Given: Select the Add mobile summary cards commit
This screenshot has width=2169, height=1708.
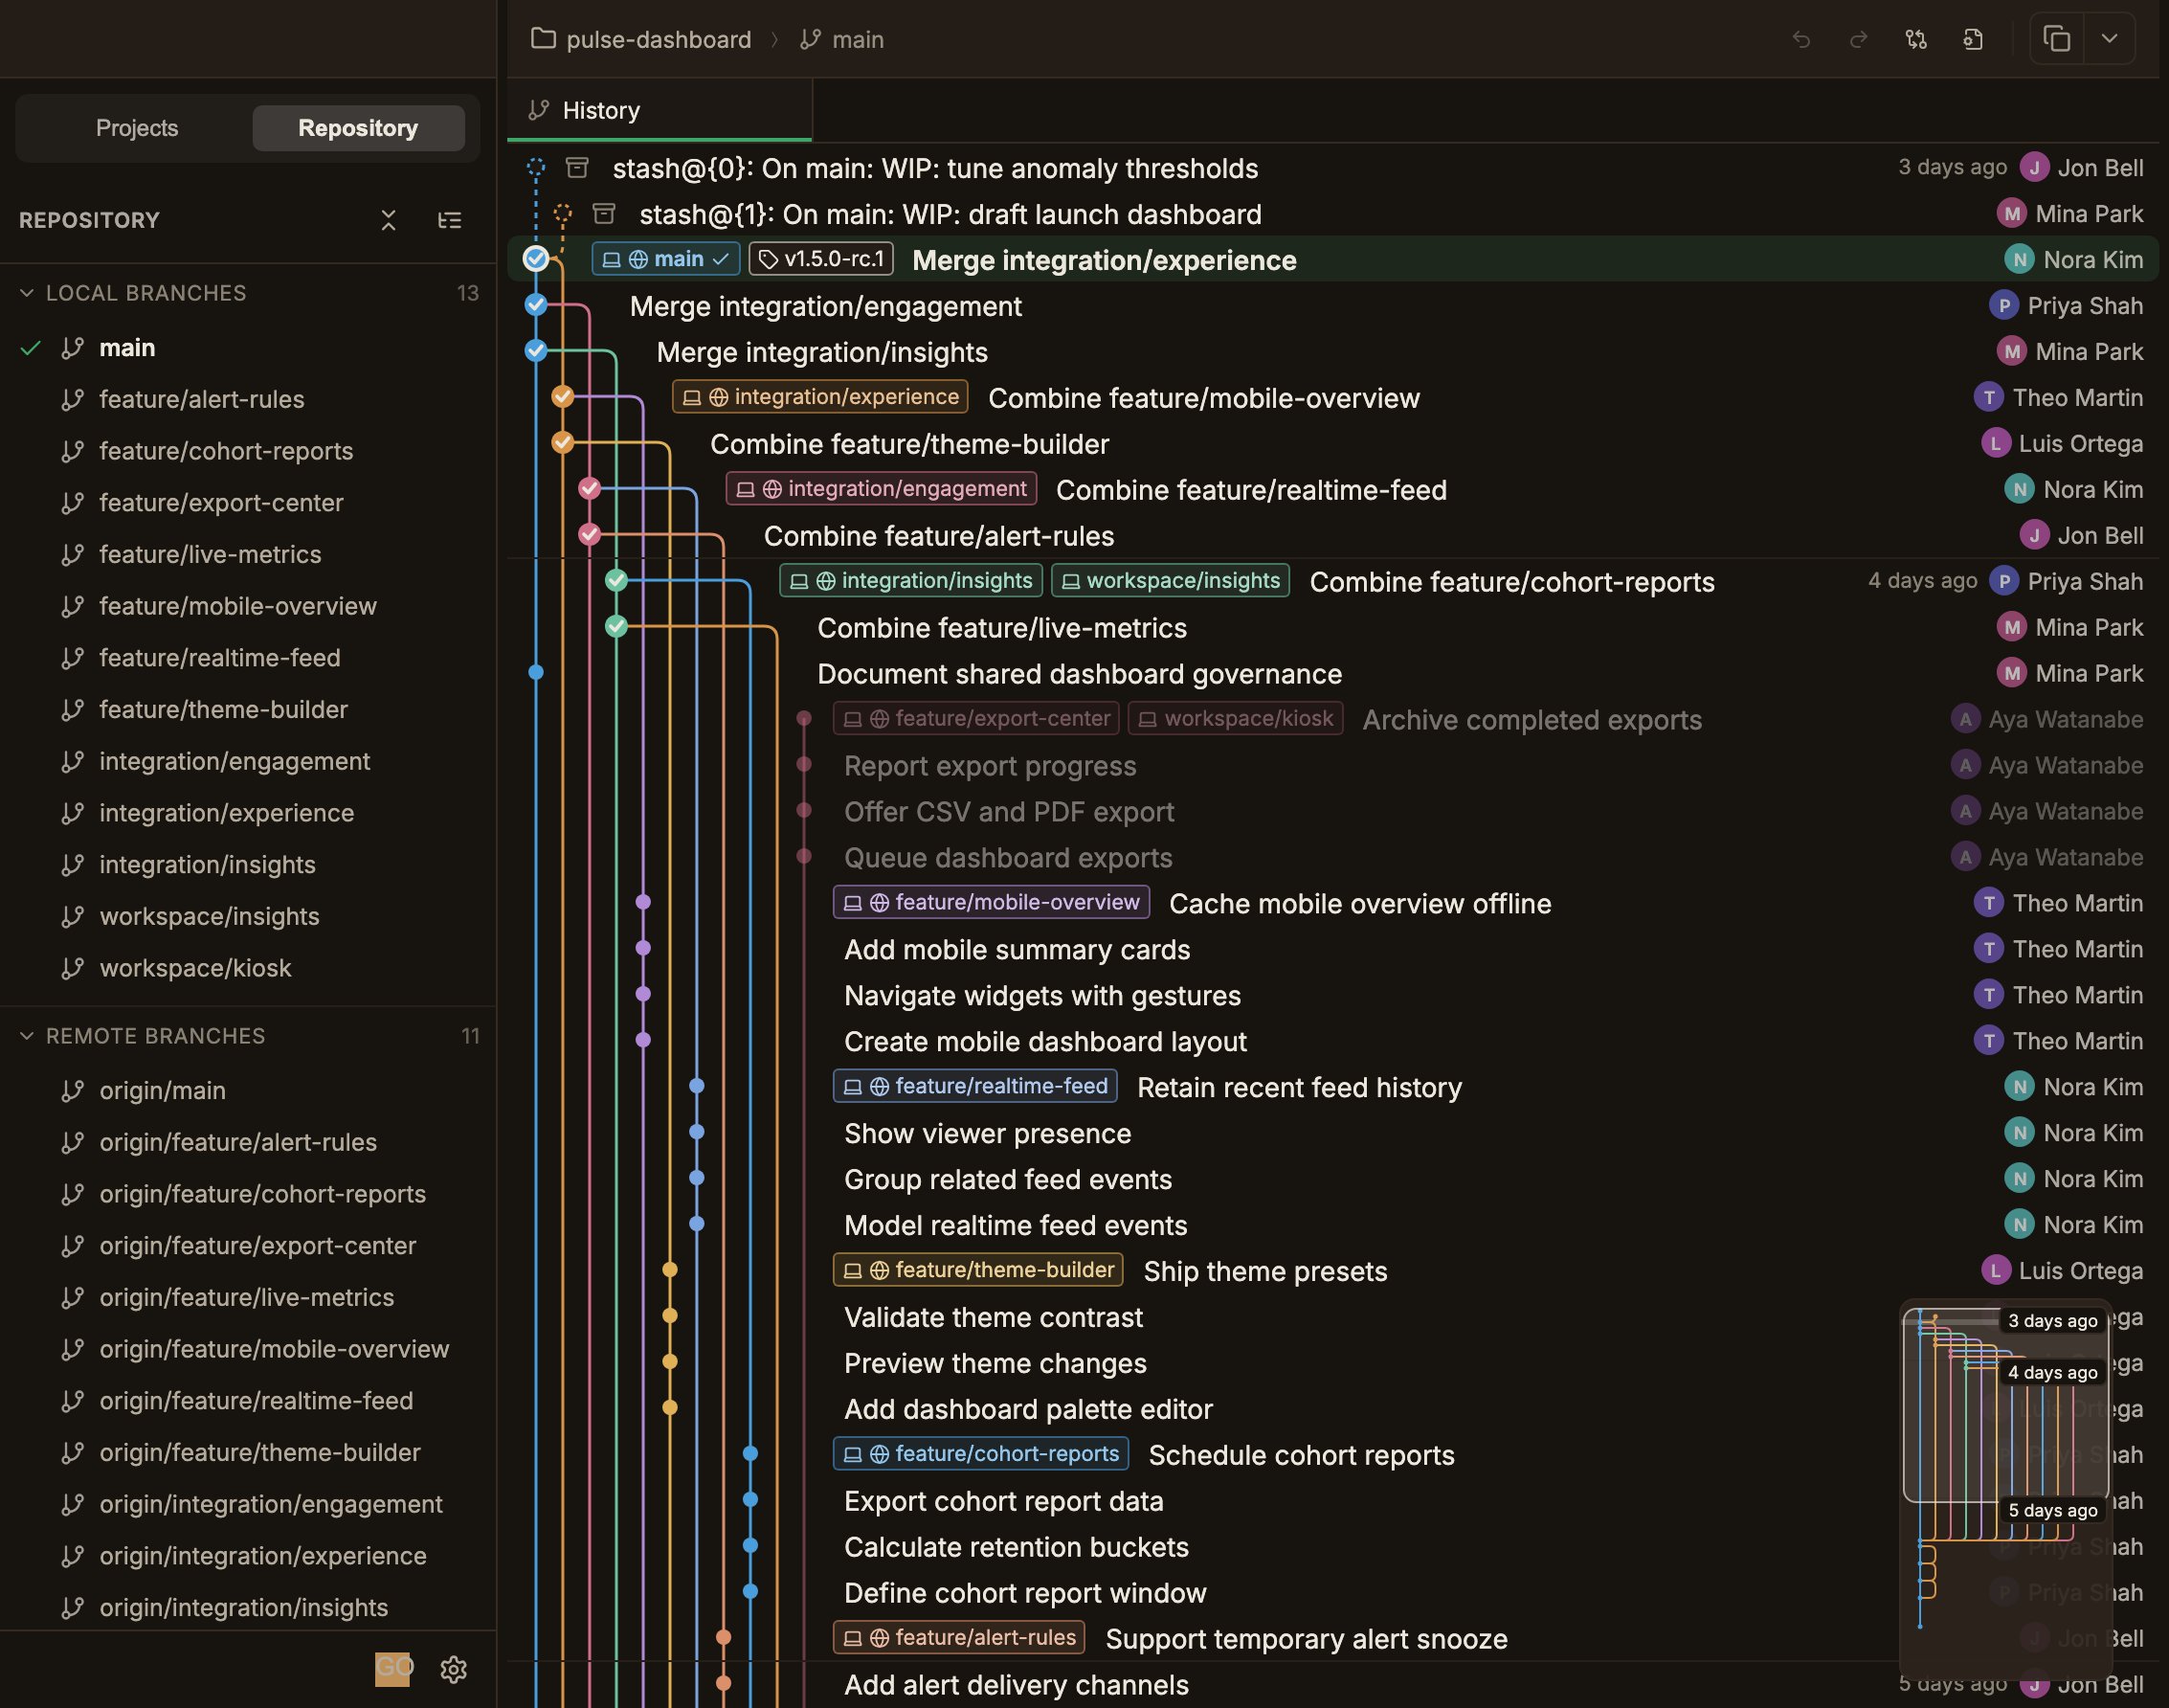Looking at the screenshot, I should click(x=1333, y=950).
